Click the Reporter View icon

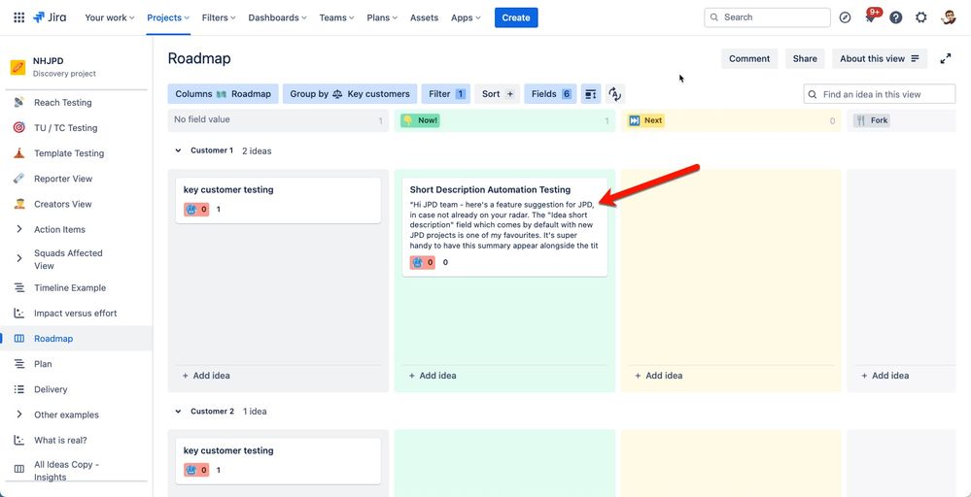tap(19, 178)
